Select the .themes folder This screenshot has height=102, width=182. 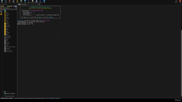(7, 22)
